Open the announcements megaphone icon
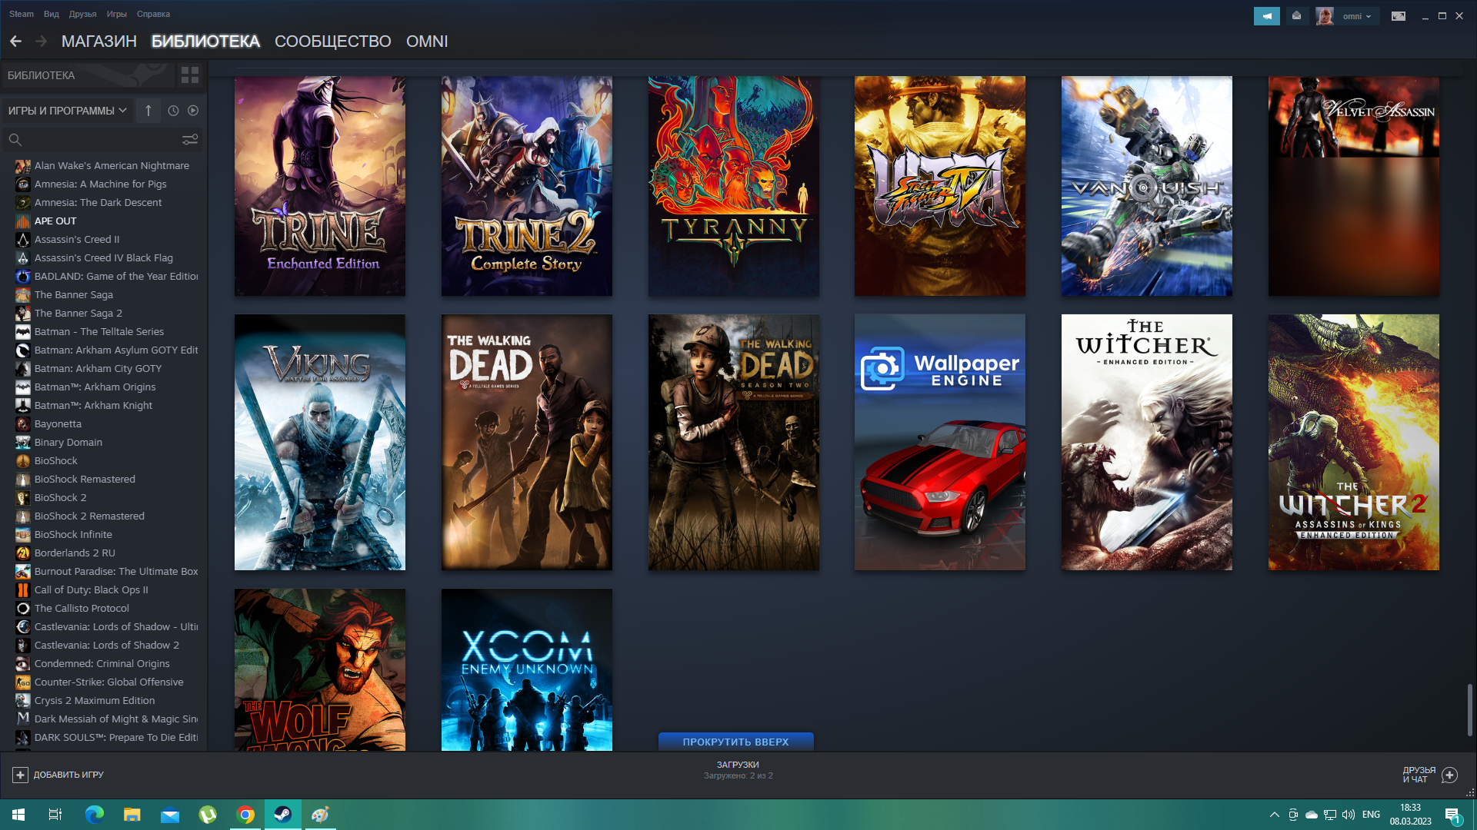The image size is (1477, 830). point(1266,16)
